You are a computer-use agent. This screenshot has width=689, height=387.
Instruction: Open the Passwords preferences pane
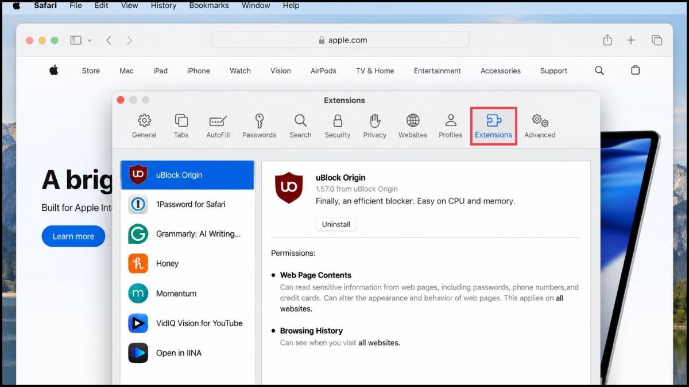(x=259, y=126)
